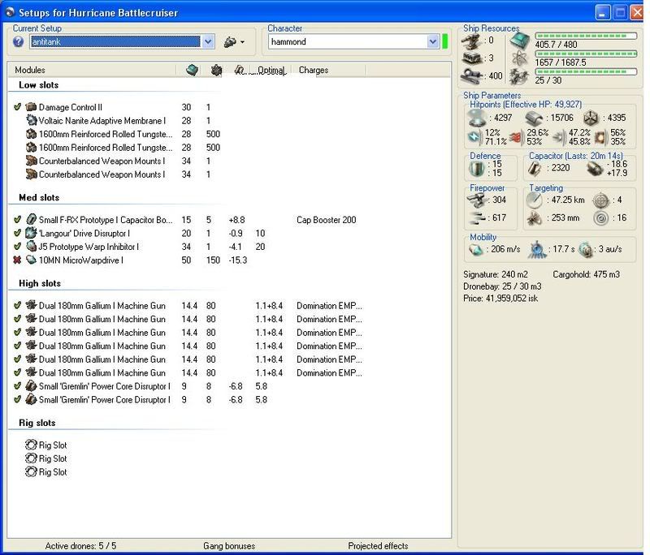Click the J5 Prototype Warp Inhibitor icon
The width and height of the screenshot is (650, 555).
[31, 247]
